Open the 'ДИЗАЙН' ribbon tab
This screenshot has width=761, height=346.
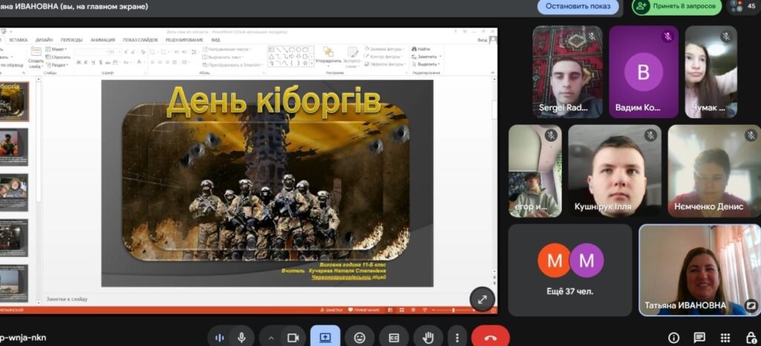(x=44, y=40)
